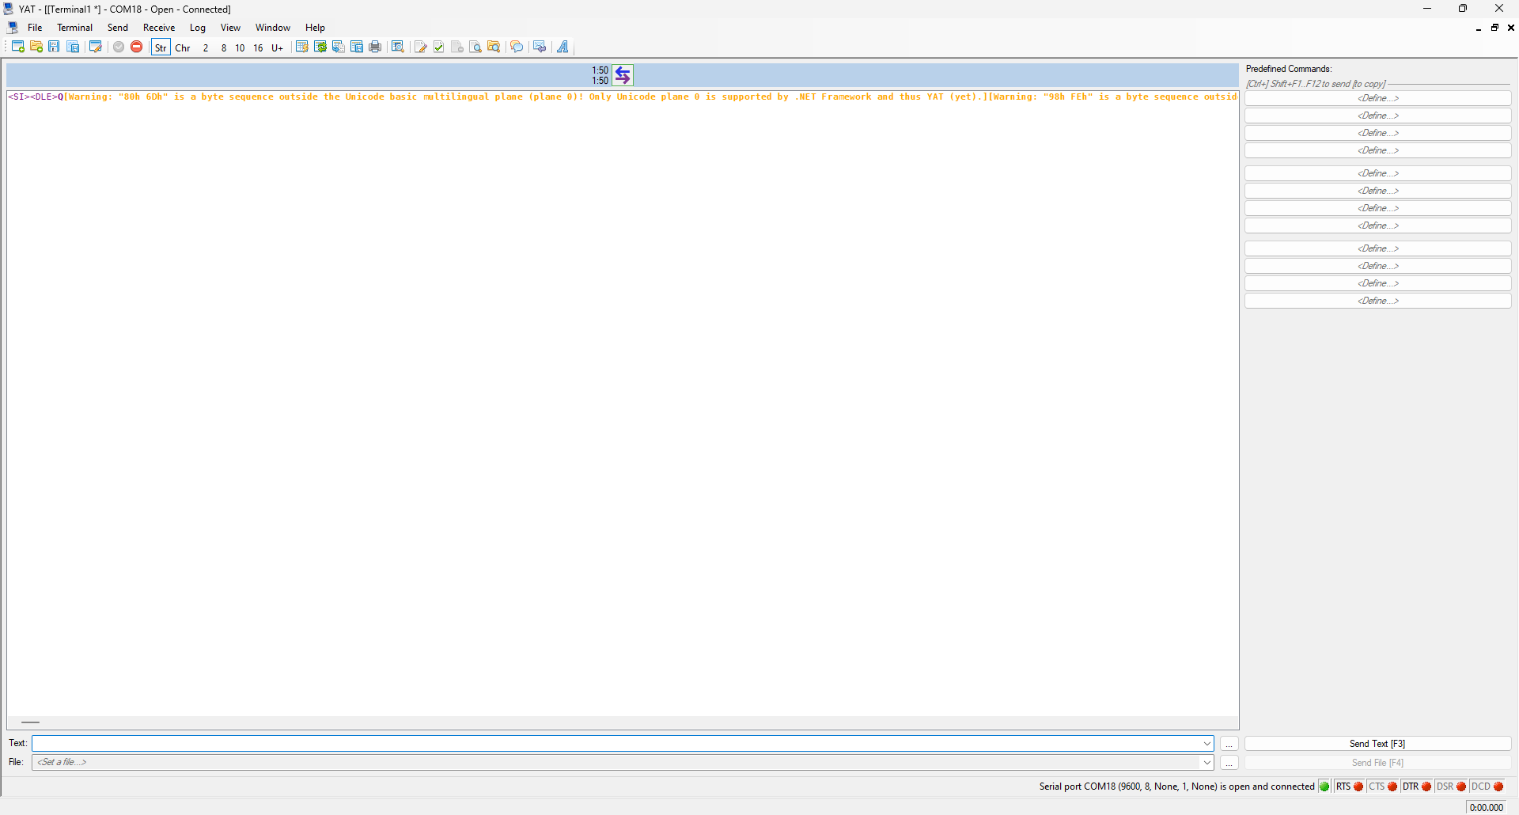View the log file with magnifier-page icon
1519x815 pixels.
[475, 47]
